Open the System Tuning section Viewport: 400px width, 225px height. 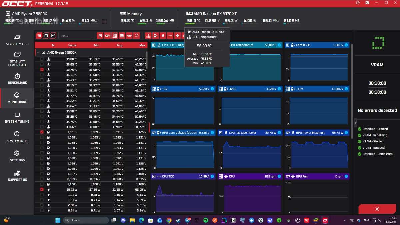point(17,117)
